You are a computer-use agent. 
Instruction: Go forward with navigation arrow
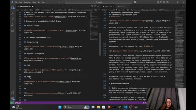click(63, 2)
